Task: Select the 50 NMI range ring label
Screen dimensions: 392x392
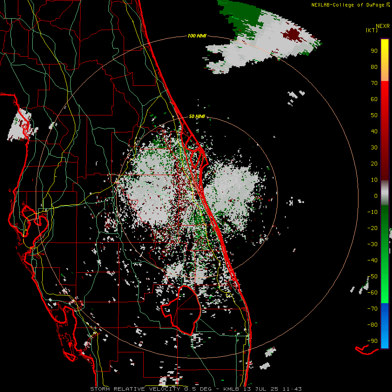Action: point(197,116)
